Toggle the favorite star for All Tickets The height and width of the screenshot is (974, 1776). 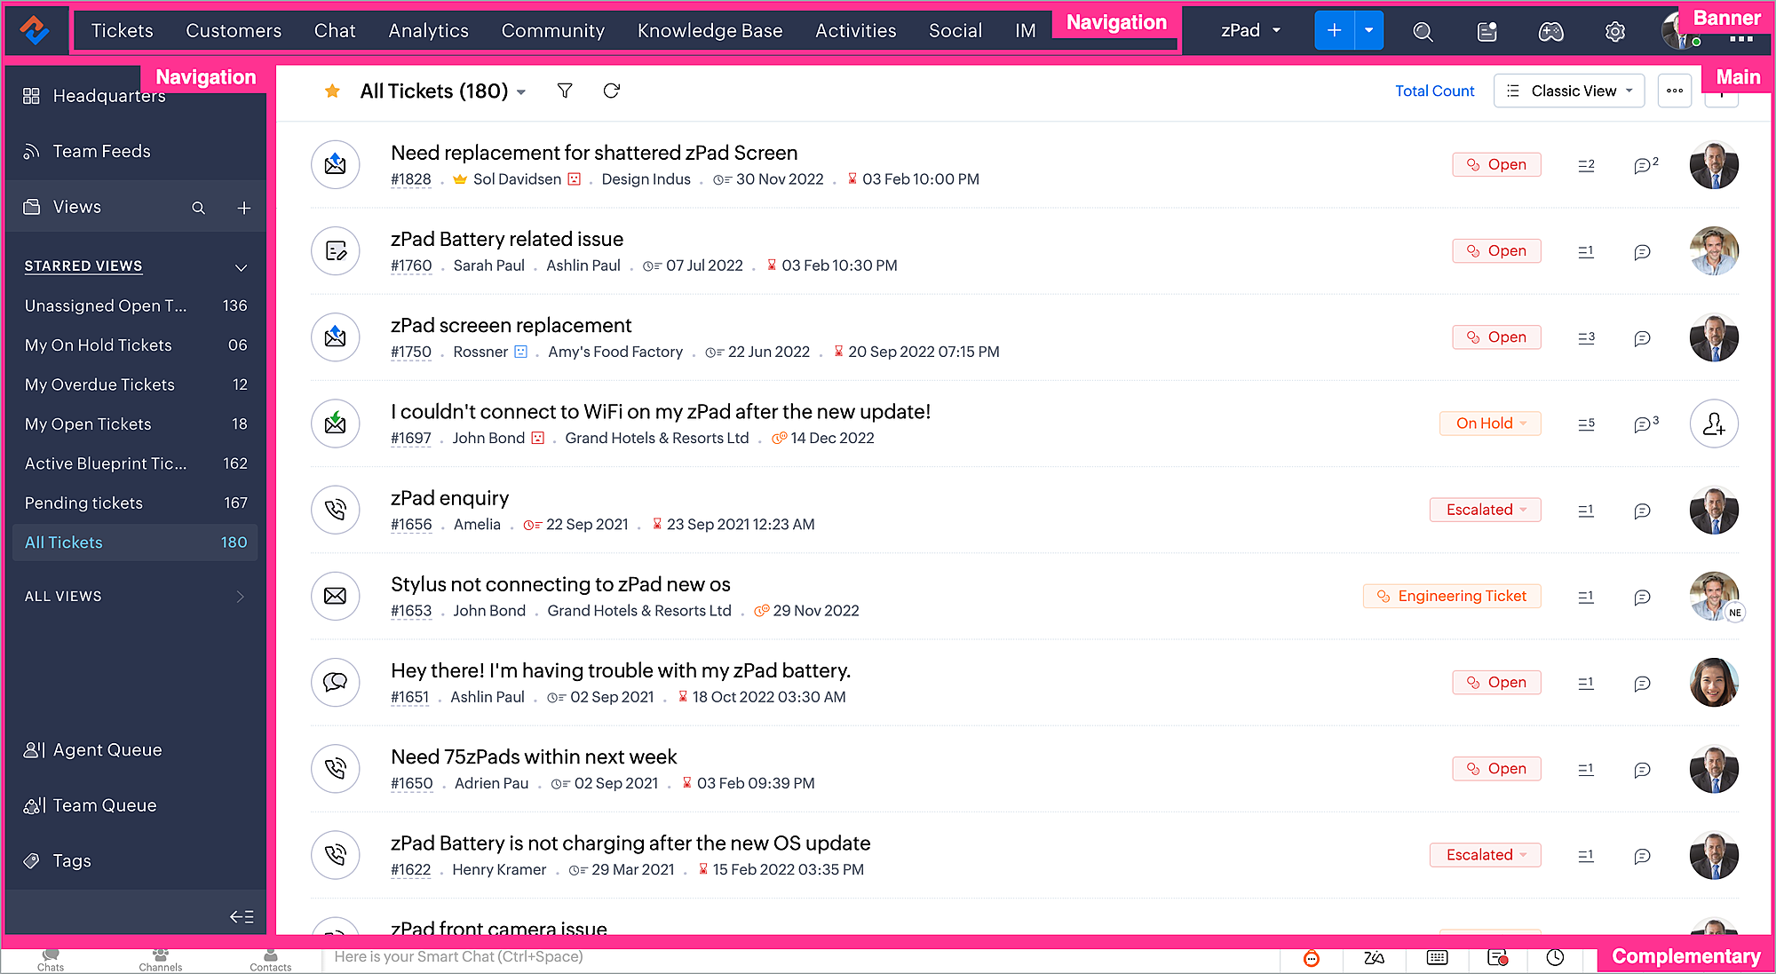click(x=332, y=91)
